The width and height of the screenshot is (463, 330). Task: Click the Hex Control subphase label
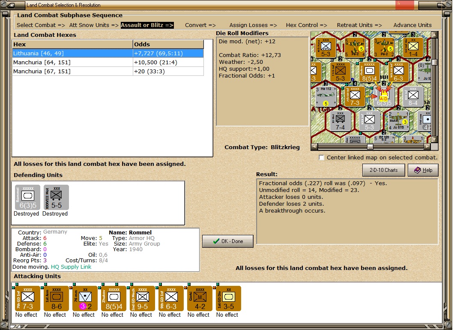307,25
